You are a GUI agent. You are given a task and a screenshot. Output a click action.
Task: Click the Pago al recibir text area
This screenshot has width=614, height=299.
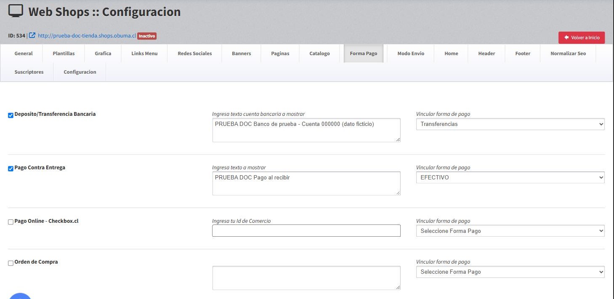click(x=306, y=183)
